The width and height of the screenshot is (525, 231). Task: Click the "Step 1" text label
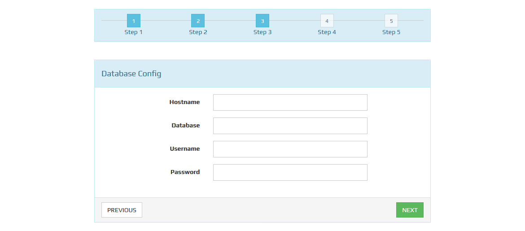pyautogui.click(x=134, y=32)
